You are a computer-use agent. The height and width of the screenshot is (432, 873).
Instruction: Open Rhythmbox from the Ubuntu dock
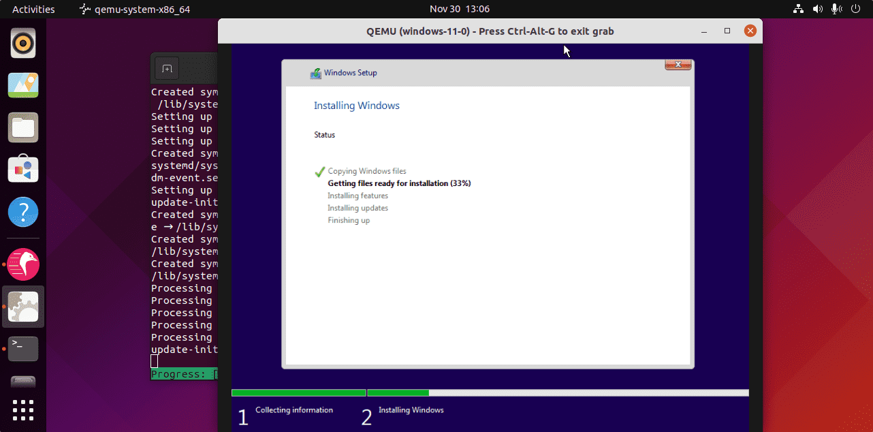click(23, 43)
